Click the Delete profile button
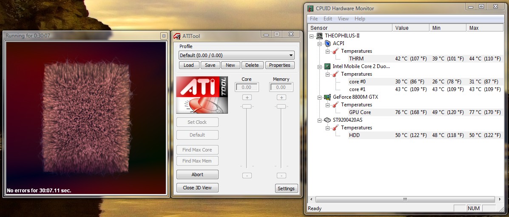The height and width of the screenshot is (217, 509). coord(252,65)
